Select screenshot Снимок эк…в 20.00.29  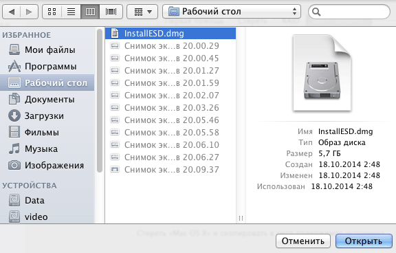[x=170, y=45]
